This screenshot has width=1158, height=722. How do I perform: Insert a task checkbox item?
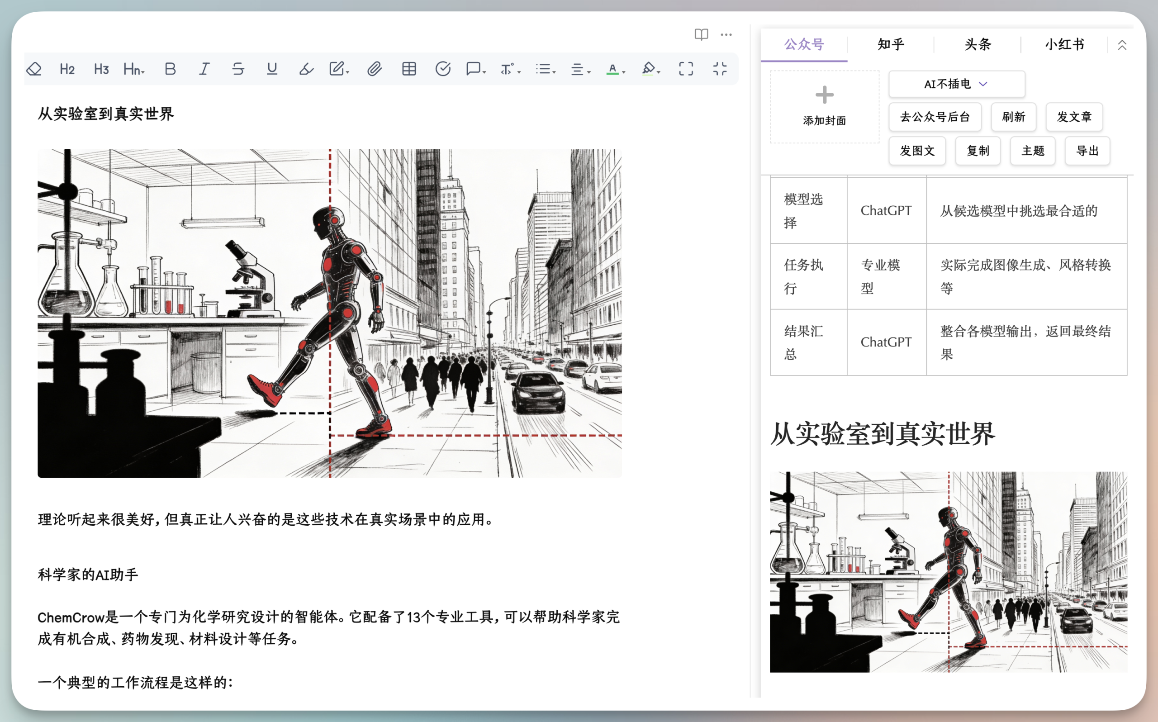[x=444, y=69]
